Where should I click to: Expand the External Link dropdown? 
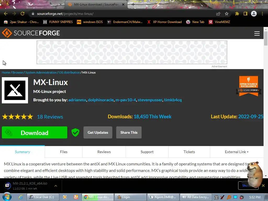[237, 152]
